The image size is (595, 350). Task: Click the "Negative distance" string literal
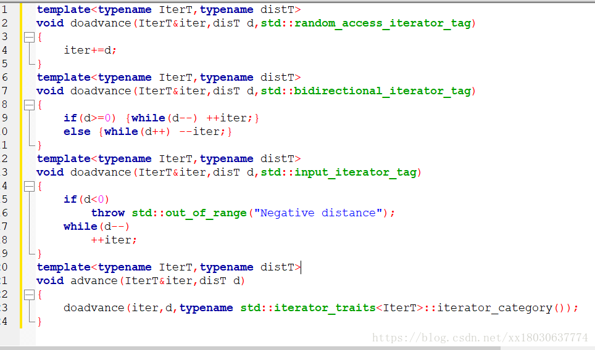pos(318,213)
